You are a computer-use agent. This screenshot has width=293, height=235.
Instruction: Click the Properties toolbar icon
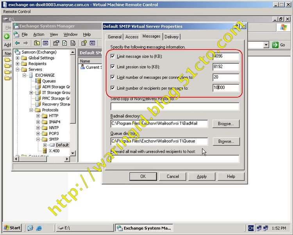click(56, 43)
